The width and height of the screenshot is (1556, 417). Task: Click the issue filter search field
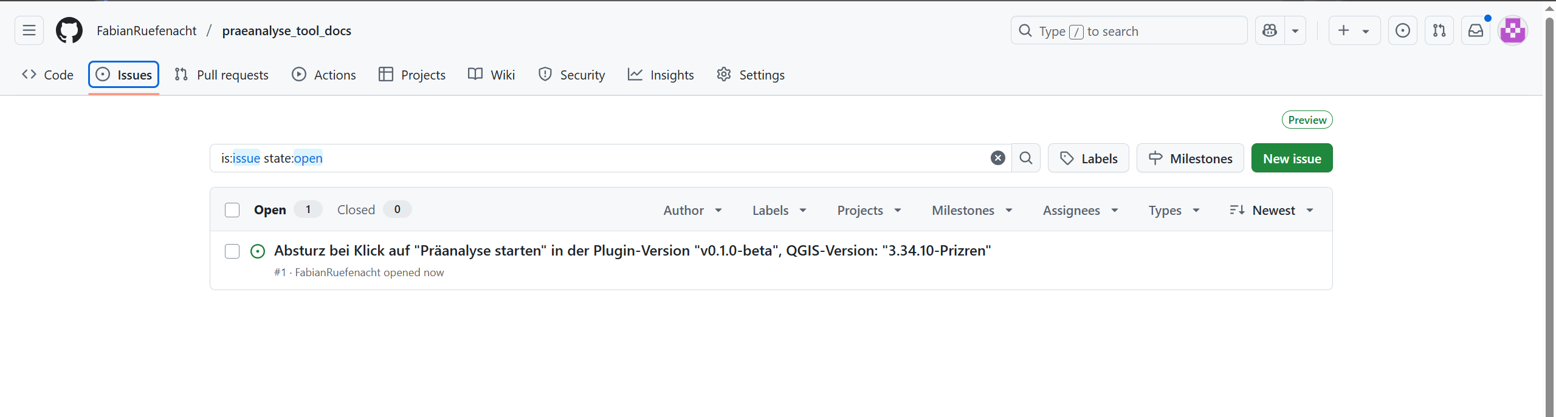pyautogui.click(x=602, y=158)
